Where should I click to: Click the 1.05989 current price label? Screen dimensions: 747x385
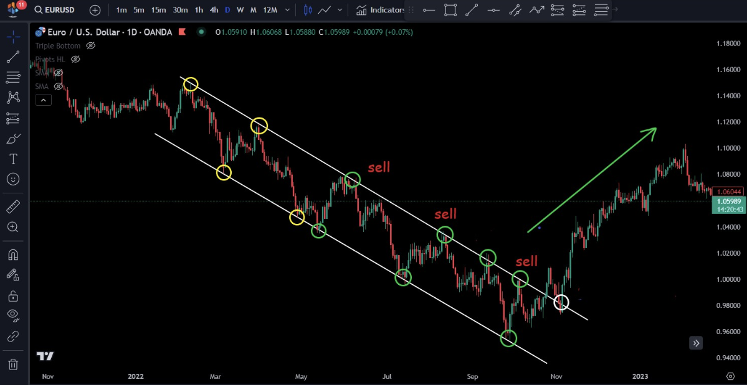point(728,201)
